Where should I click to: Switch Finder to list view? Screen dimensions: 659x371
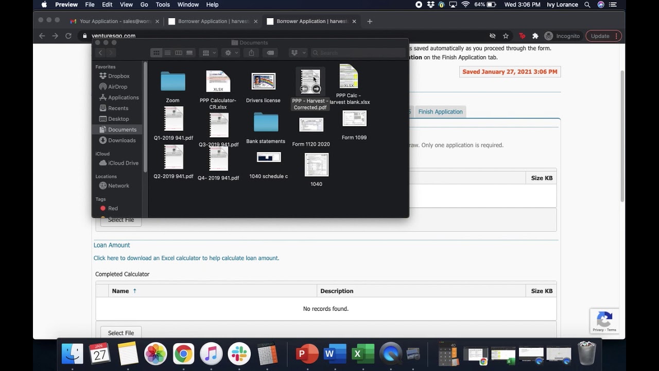(167, 53)
